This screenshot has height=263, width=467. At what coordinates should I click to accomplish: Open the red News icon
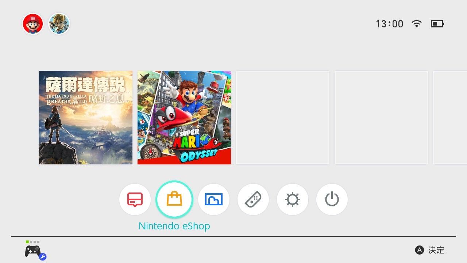[135, 199]
